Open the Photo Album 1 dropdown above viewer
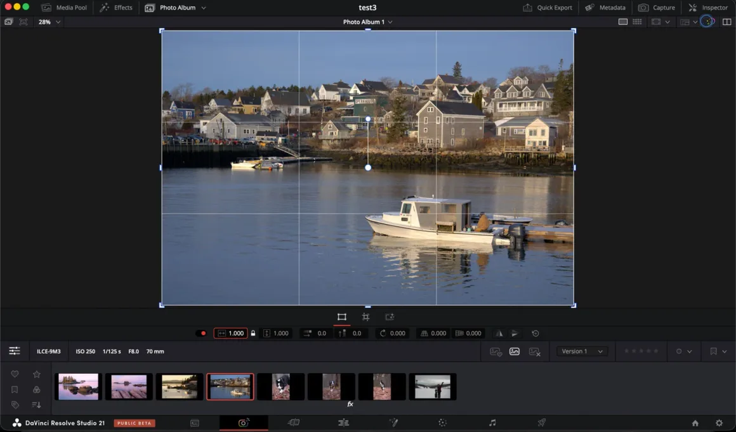The height and width of the screenshot is (432, 736). click(x=368, y=21)
